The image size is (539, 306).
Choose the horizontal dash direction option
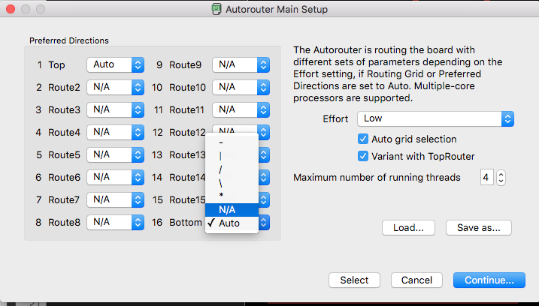232,142
